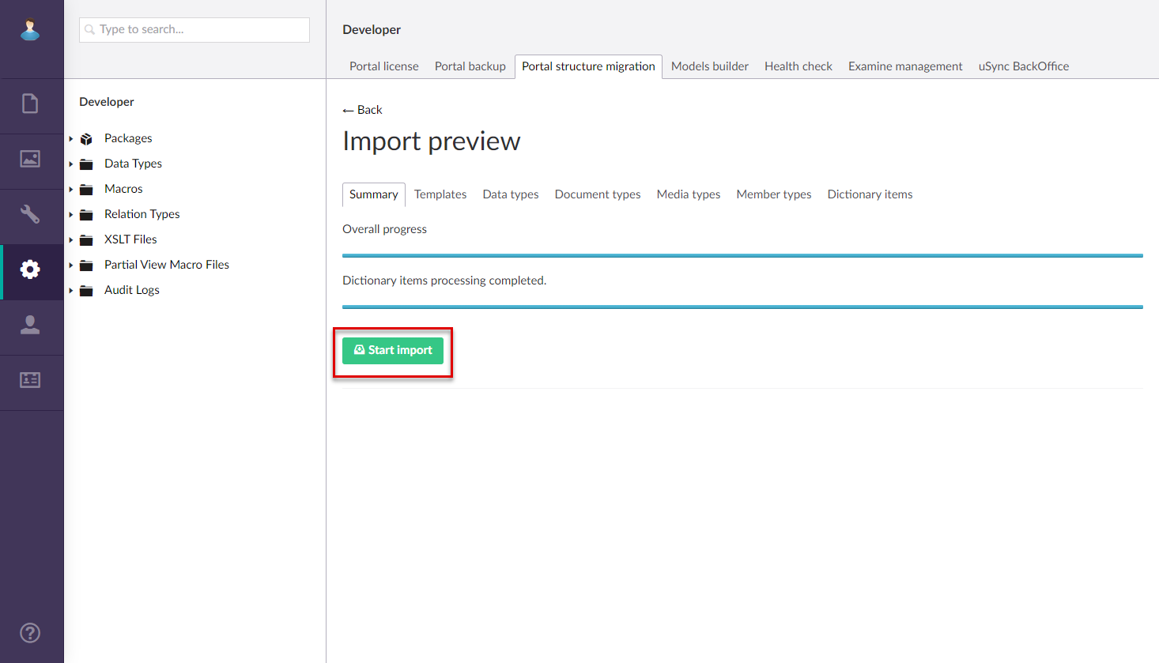The image size is (1159, 663).
Task: Switch to the Templates tab
Action: click(x=440, y=194)
